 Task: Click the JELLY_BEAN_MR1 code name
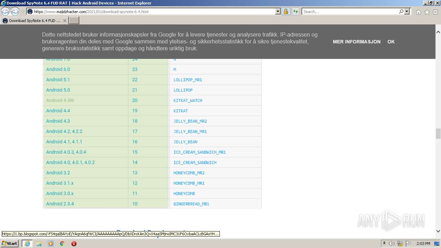click(190, 132)
